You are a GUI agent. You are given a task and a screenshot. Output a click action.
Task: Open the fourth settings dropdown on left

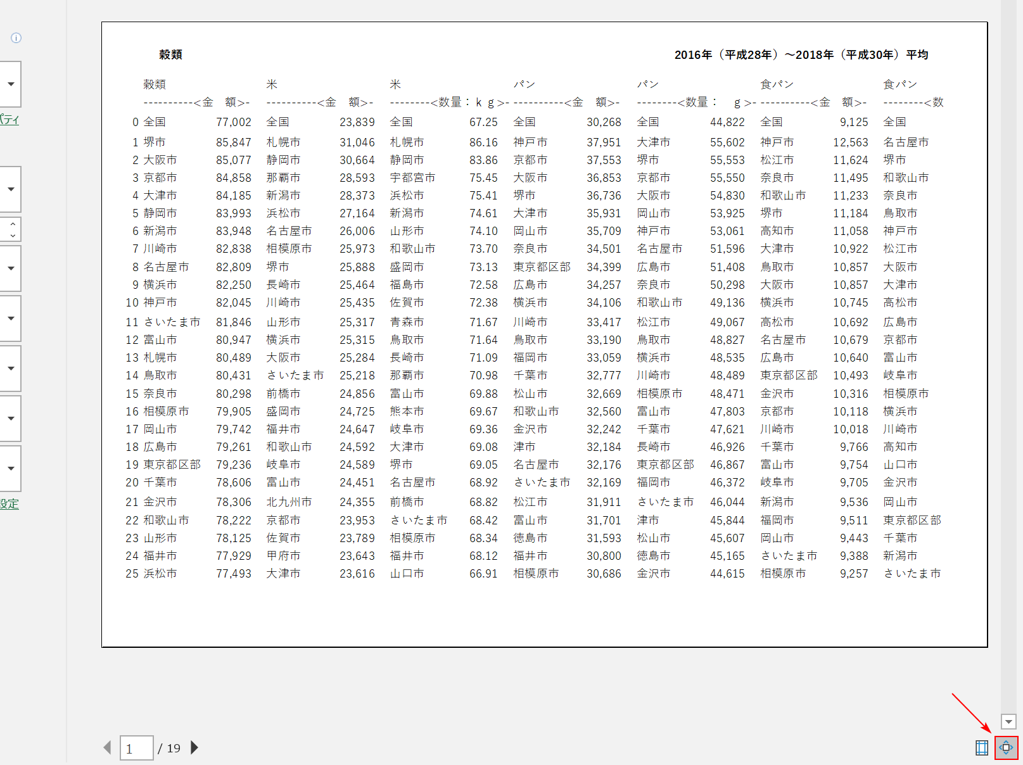[10, 319]
